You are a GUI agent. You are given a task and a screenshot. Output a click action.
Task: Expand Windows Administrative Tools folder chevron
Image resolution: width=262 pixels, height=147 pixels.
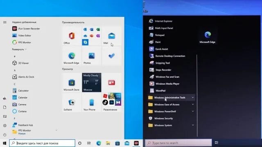(193, 97)
